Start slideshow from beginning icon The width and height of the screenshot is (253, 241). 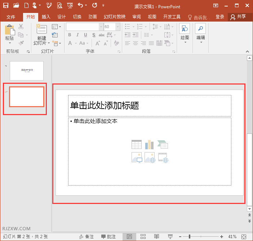[70, 5]
